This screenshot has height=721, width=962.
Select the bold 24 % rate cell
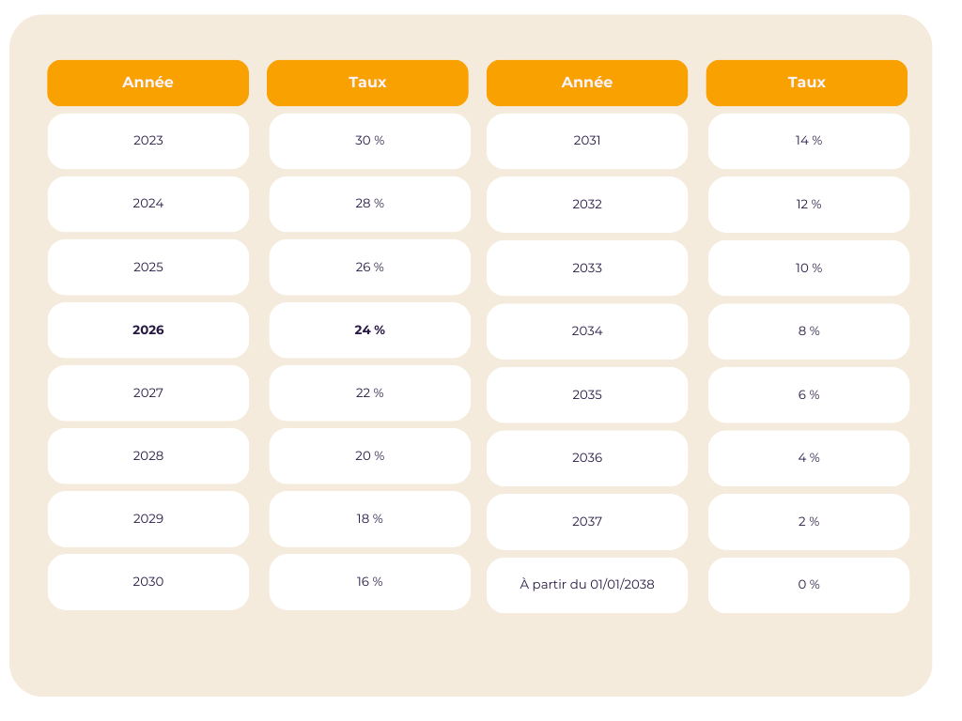click(x=369, y=330)
